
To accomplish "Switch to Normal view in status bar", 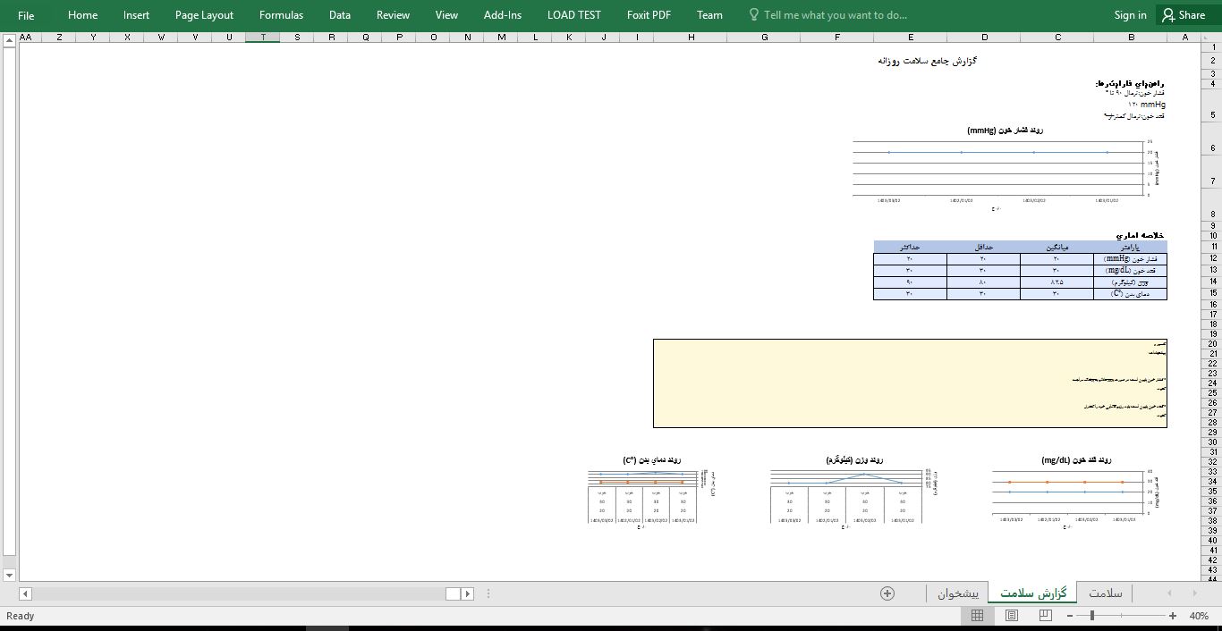I will coord(977,616).
